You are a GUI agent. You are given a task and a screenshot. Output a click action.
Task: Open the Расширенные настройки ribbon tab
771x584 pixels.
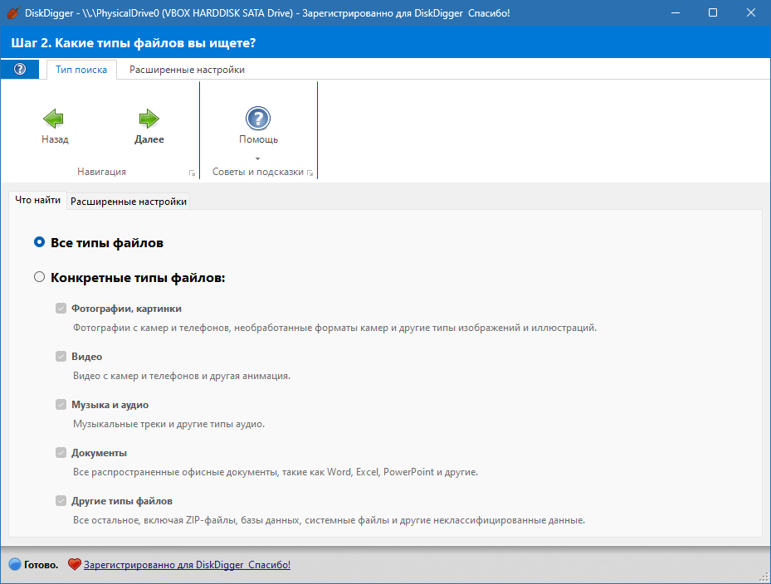tap(187, 70)
